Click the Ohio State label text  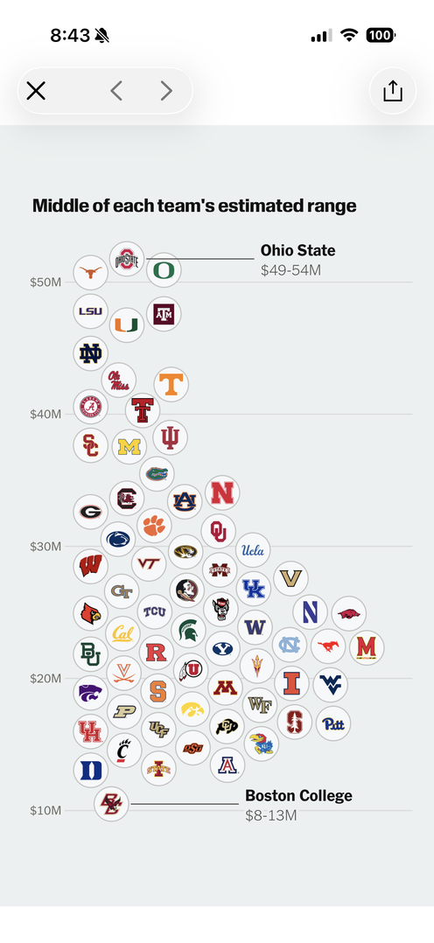point(298,251)
